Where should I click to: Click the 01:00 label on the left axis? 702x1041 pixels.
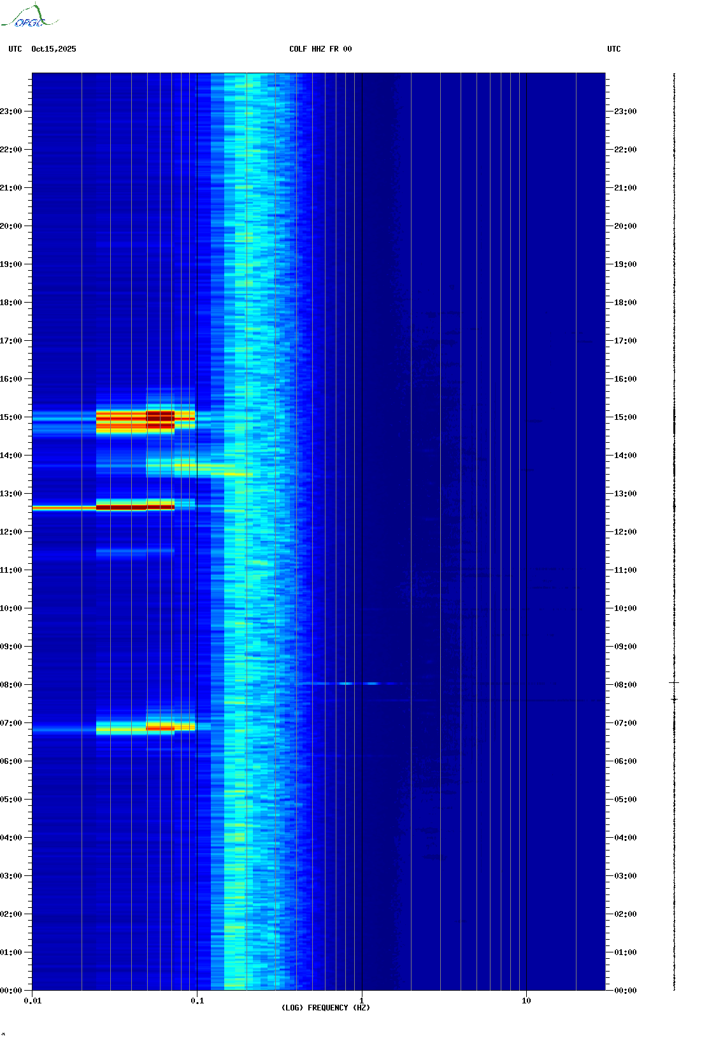coord(11,952)
